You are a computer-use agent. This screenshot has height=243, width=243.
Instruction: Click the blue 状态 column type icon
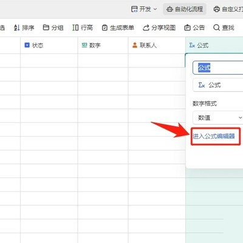click(x=27, y=45)
